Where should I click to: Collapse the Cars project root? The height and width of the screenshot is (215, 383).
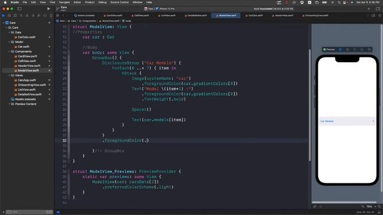click(x=4, y=23)
